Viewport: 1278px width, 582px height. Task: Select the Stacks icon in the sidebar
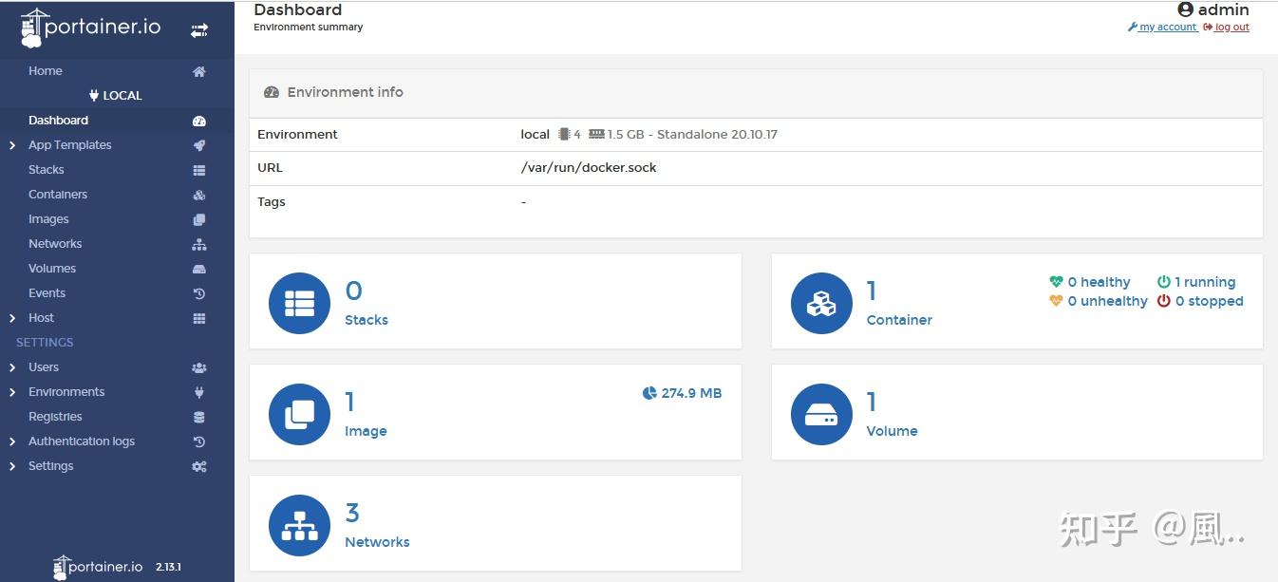[198, 169]
